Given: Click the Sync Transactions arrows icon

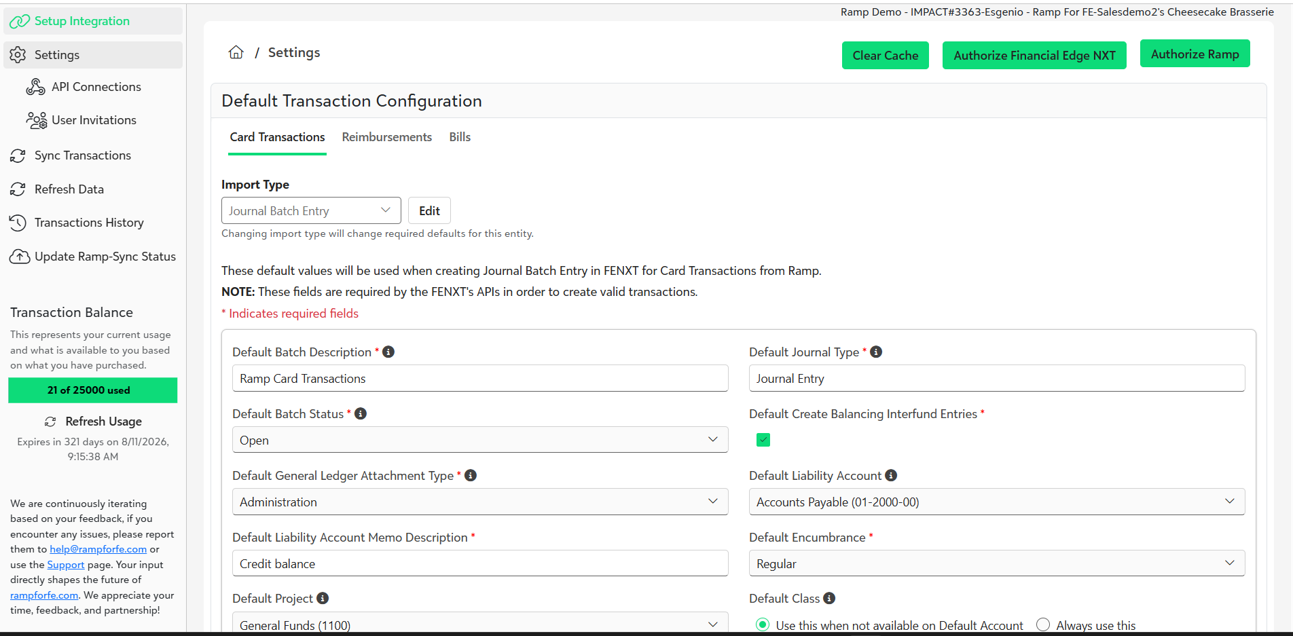Looking at the screenshot, I should click(18, 156).
